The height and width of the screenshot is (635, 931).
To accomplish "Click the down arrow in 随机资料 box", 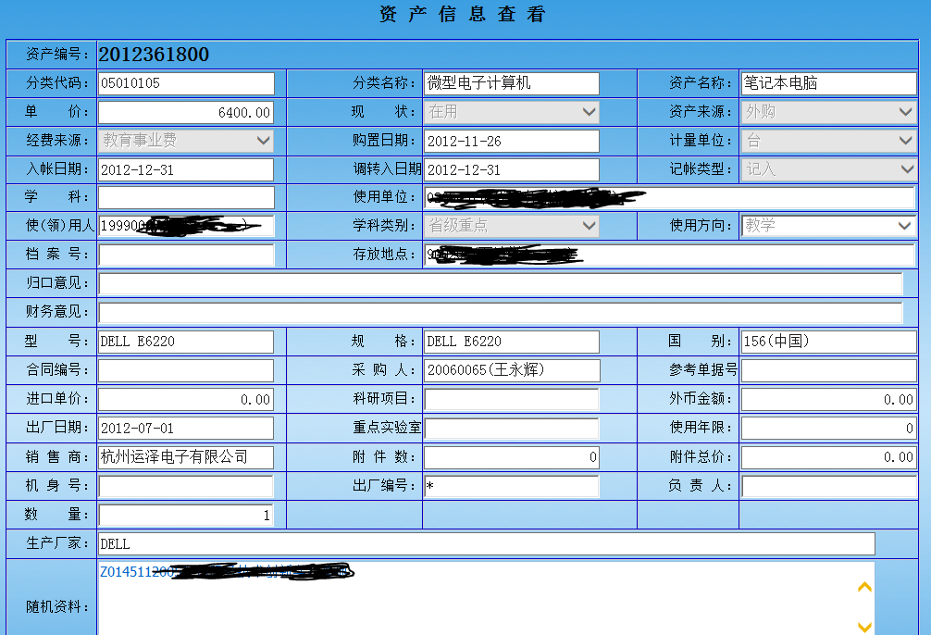I will [864, 627].
